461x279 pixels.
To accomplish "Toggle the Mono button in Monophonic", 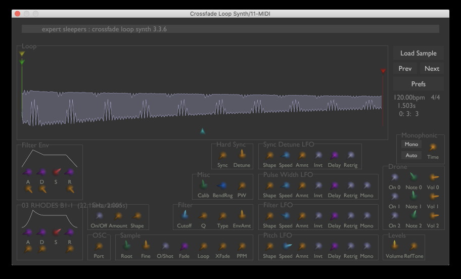I will (x=411, y=144).
